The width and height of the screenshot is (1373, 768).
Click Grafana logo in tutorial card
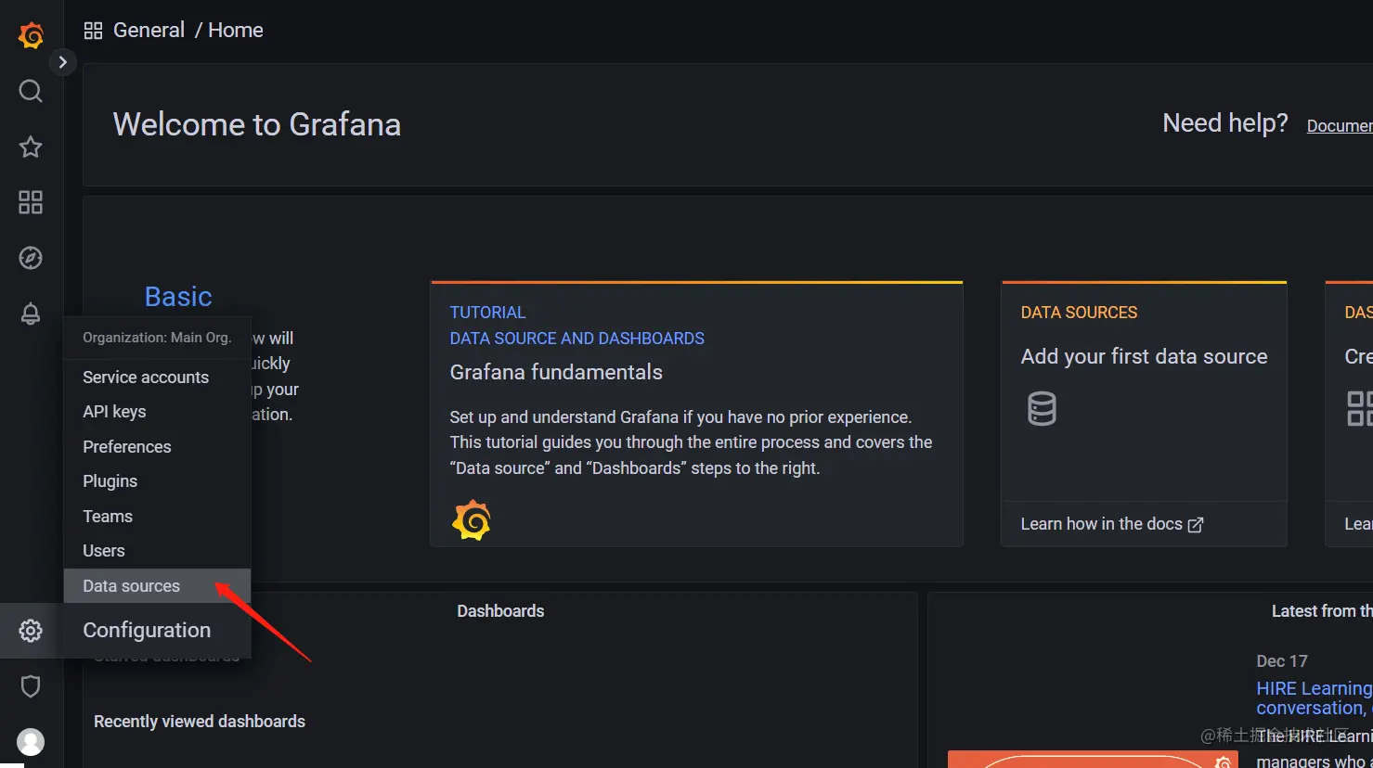coord(472,520)
